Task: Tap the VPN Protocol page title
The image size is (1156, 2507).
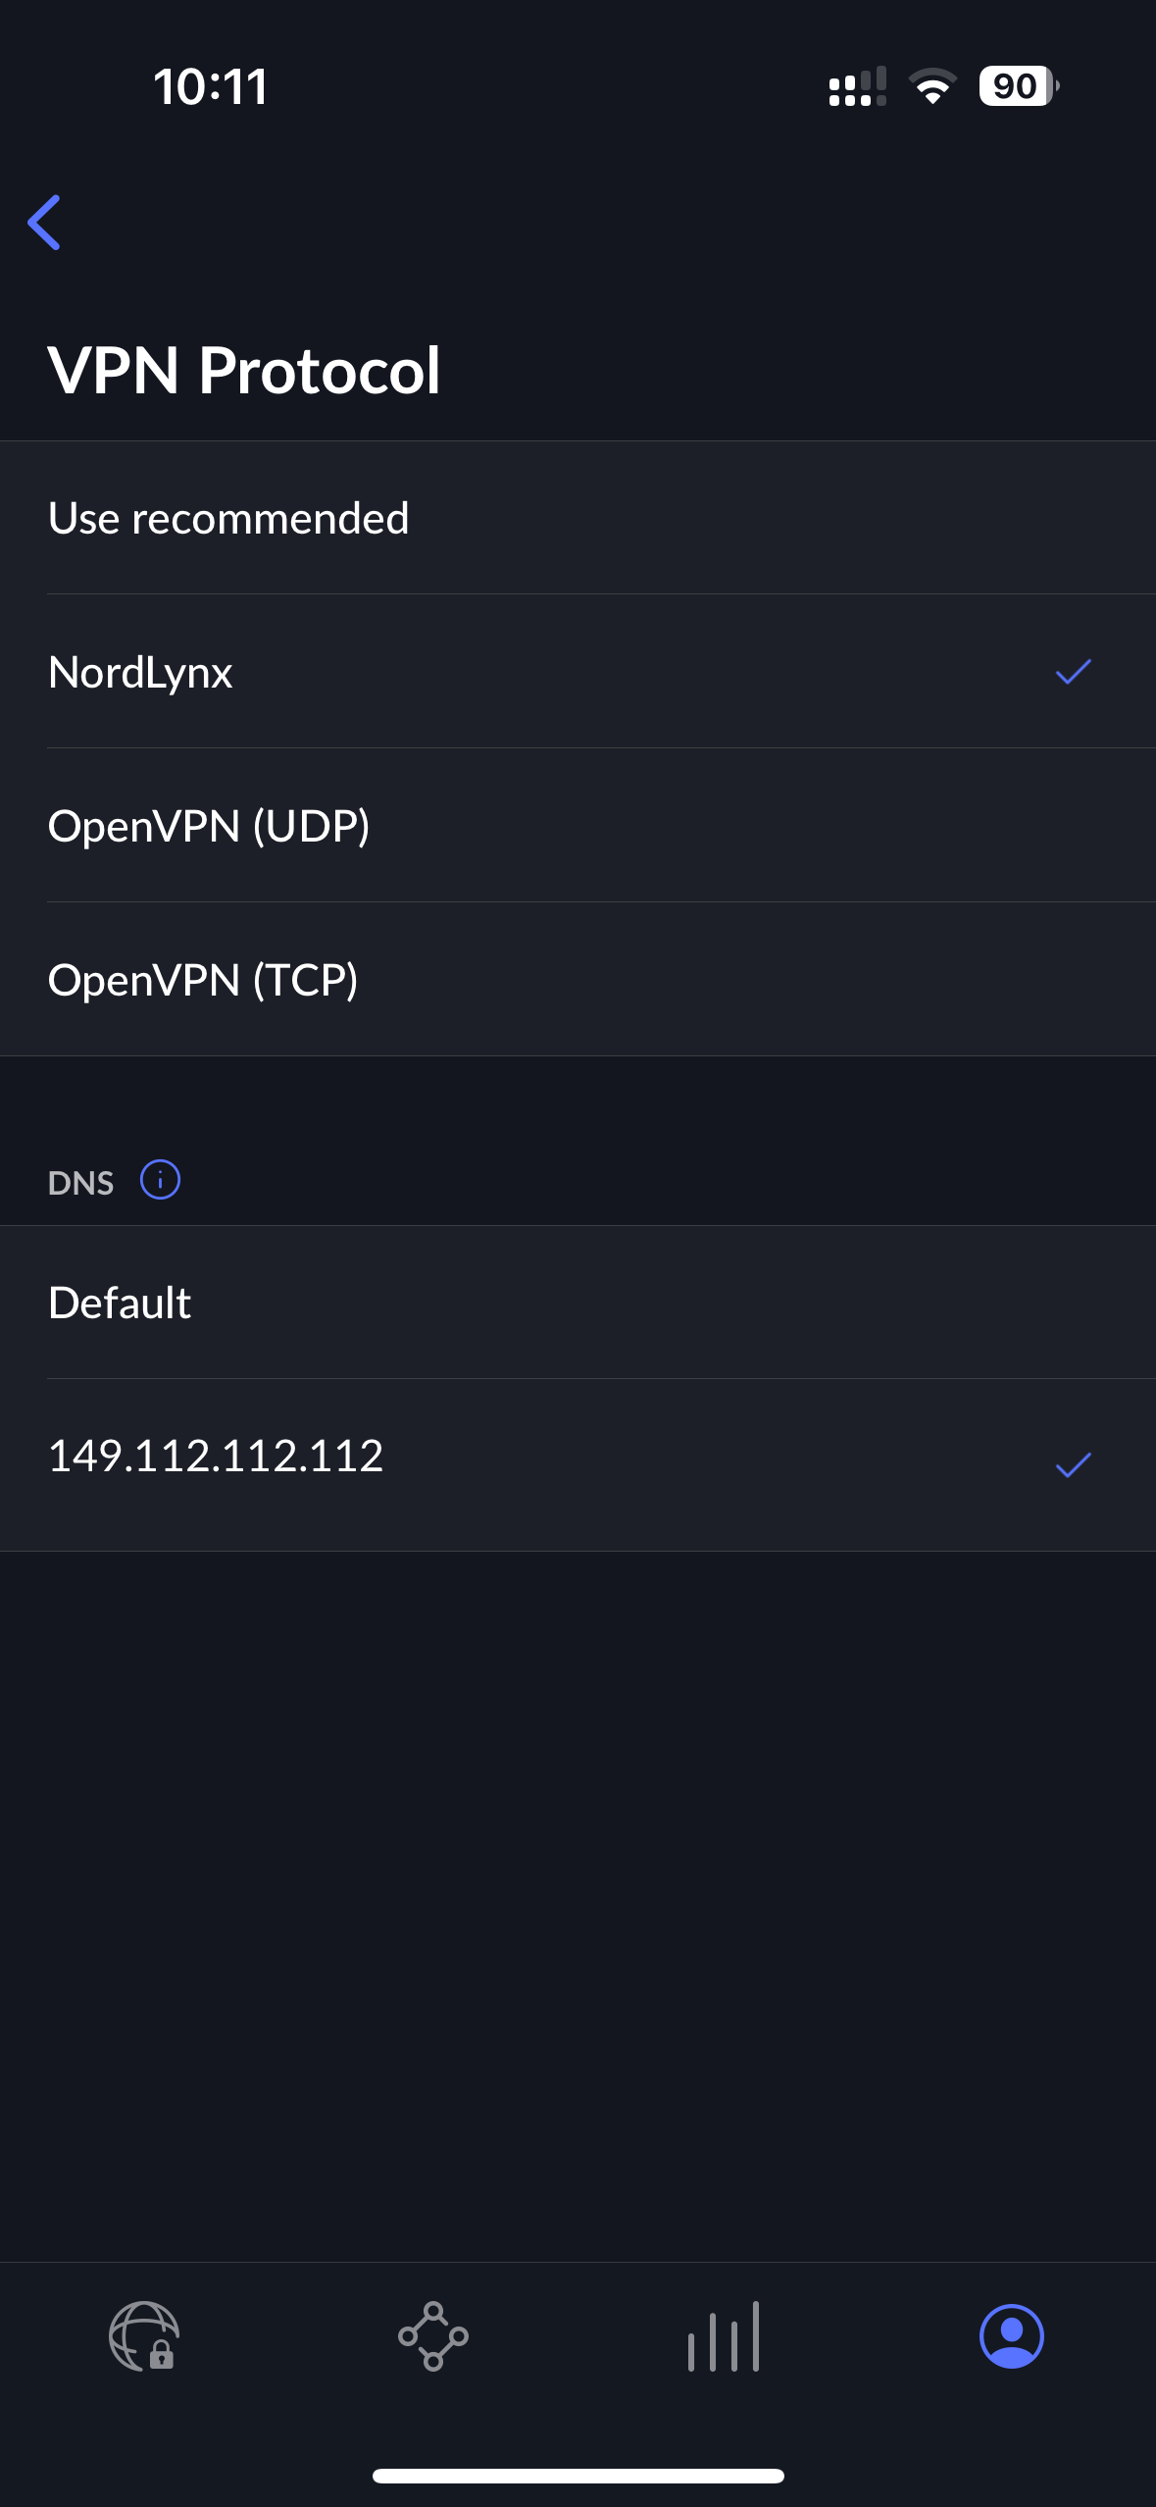Action: tap(244, 371)
